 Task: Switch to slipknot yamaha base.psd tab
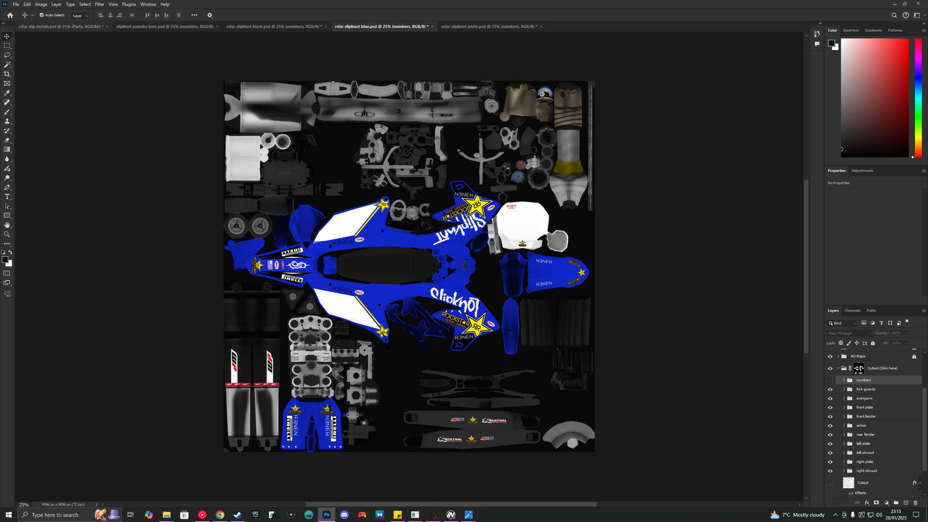pyautogui.click(x=164, y=26)
